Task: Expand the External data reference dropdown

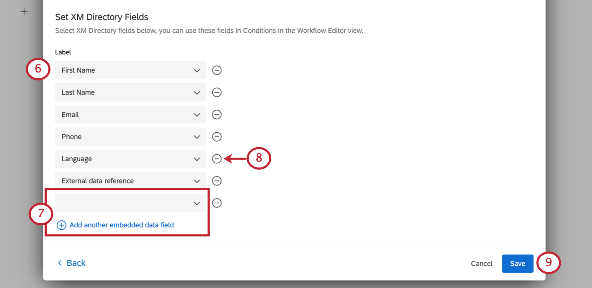Action: pyautogui.click(x=197, y=181)
